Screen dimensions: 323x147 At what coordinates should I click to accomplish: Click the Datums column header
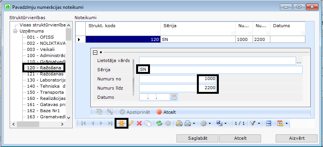[288, 28]
